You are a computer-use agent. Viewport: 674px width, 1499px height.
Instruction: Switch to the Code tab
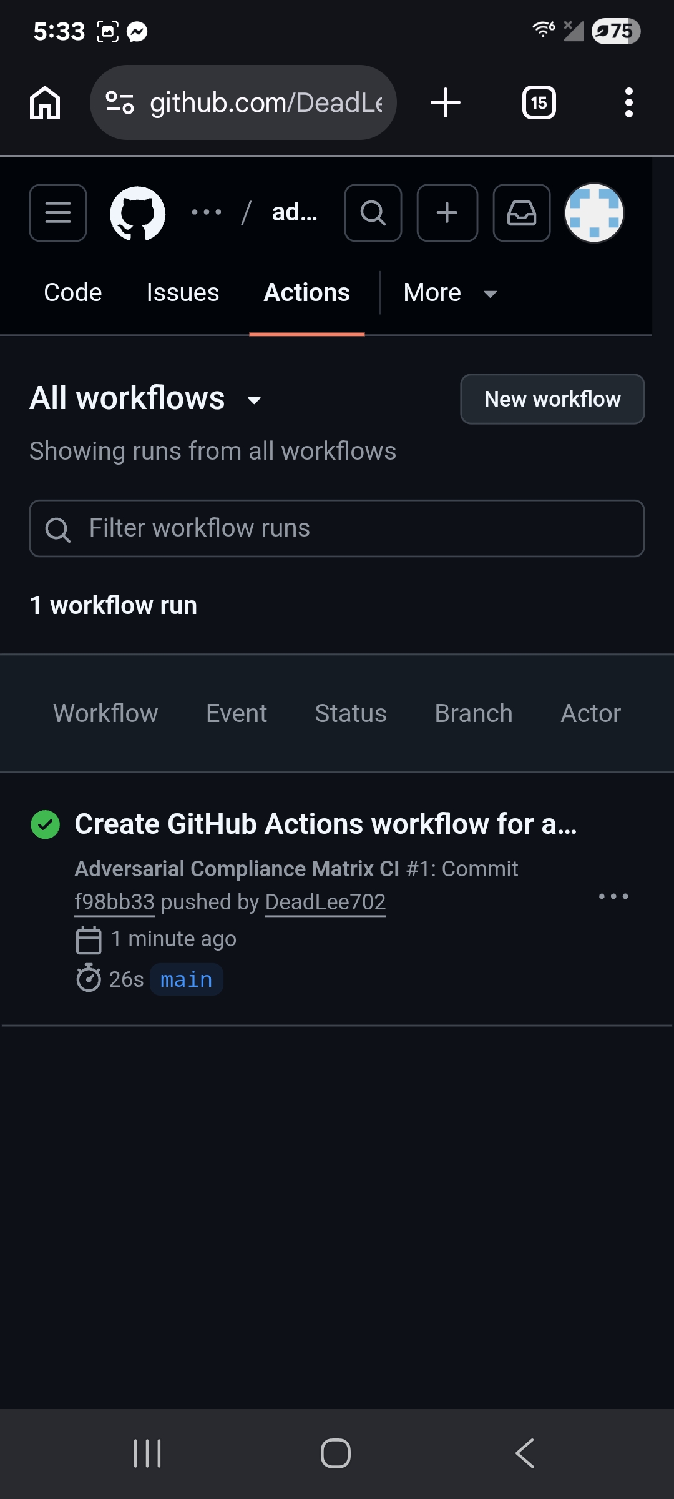[73, 293]
